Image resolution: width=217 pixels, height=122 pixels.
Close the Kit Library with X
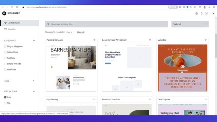point(213,14)
